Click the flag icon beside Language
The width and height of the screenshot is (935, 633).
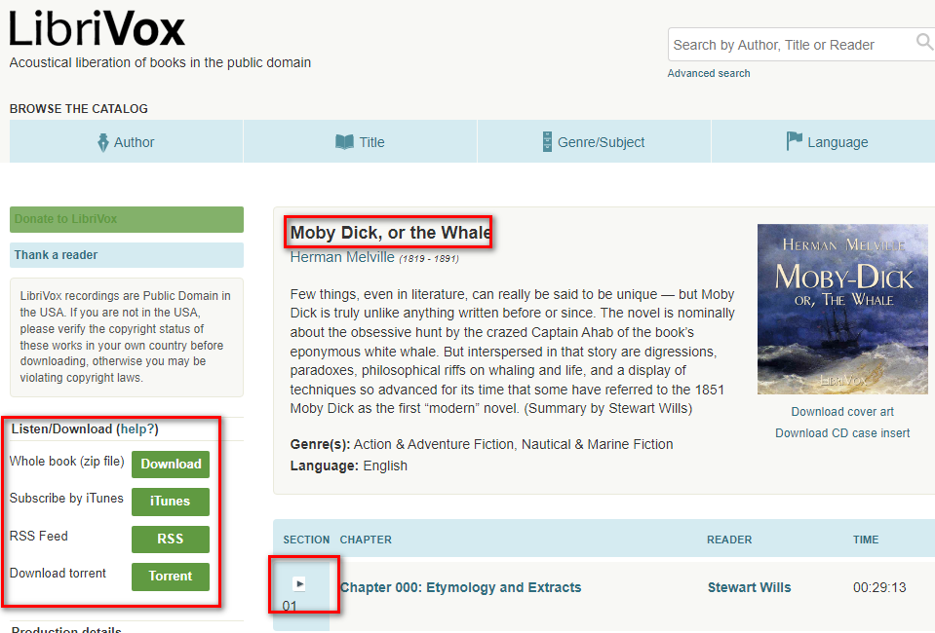tap(795, 141)
